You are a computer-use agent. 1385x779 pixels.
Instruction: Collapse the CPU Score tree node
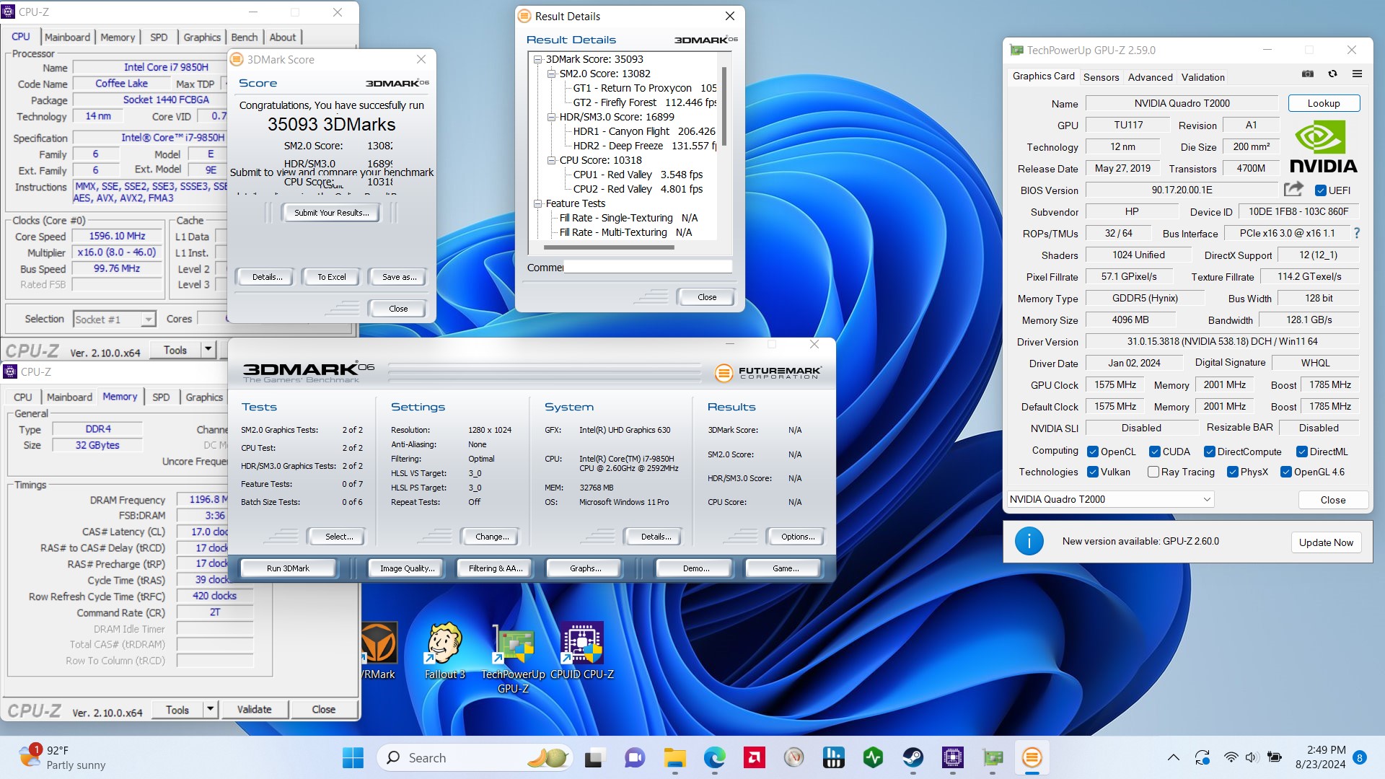point(551,160)
